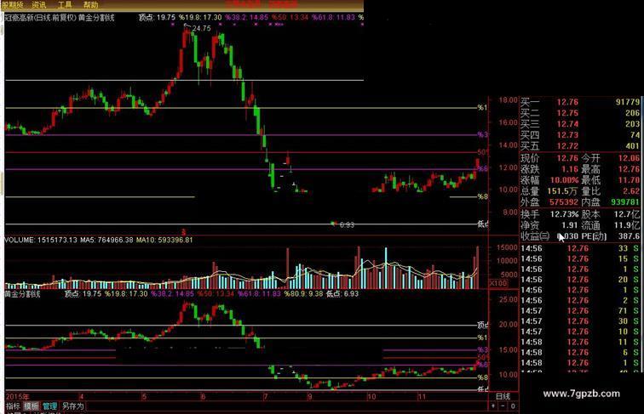
Task: Open the 资讯 menu
Action: pos(39,5)
